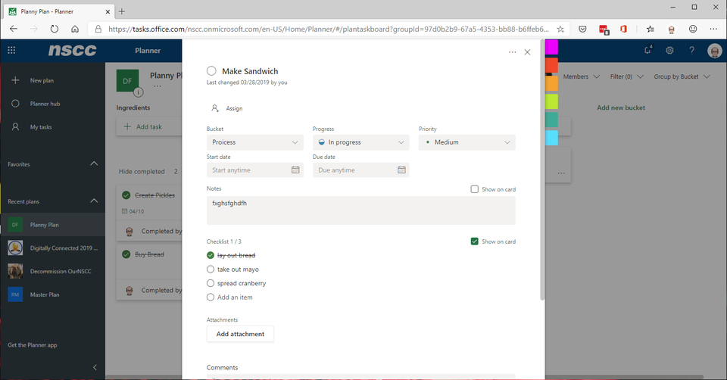The width and height of the screenshot is (727, 380).
Task: Close the Make Sandwich task dialog
Action: pos(527,52)
